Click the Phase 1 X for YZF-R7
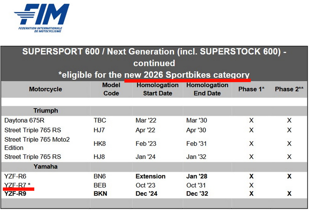Image resolution: width=309 pixels, height=210 pixels. pos(251,185)
